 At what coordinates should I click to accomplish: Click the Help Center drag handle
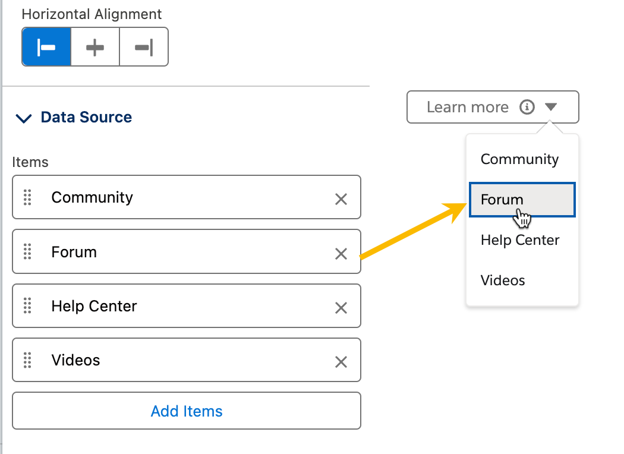pyautogui.click(x=27, y=306)
